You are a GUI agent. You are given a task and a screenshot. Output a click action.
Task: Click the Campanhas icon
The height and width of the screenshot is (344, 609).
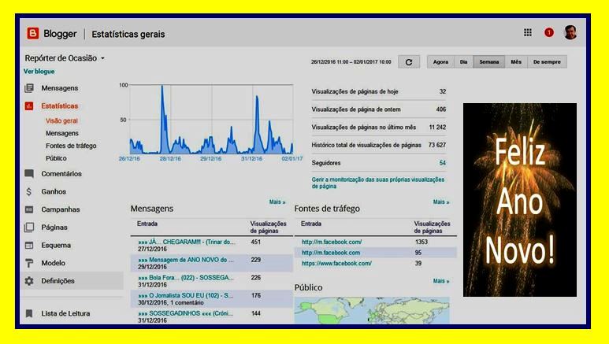point(29,209)
